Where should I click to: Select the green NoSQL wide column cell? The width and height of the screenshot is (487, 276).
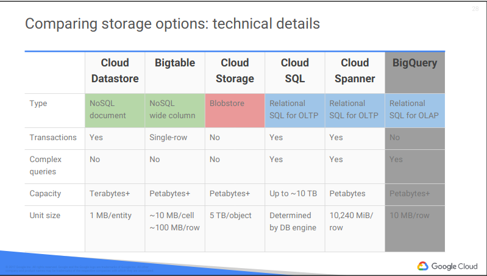175,110
